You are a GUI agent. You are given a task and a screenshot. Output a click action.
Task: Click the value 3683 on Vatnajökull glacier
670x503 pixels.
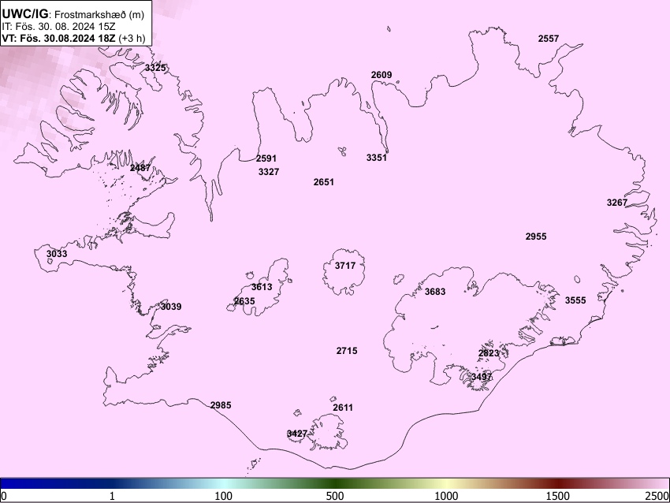coord(435,292)
